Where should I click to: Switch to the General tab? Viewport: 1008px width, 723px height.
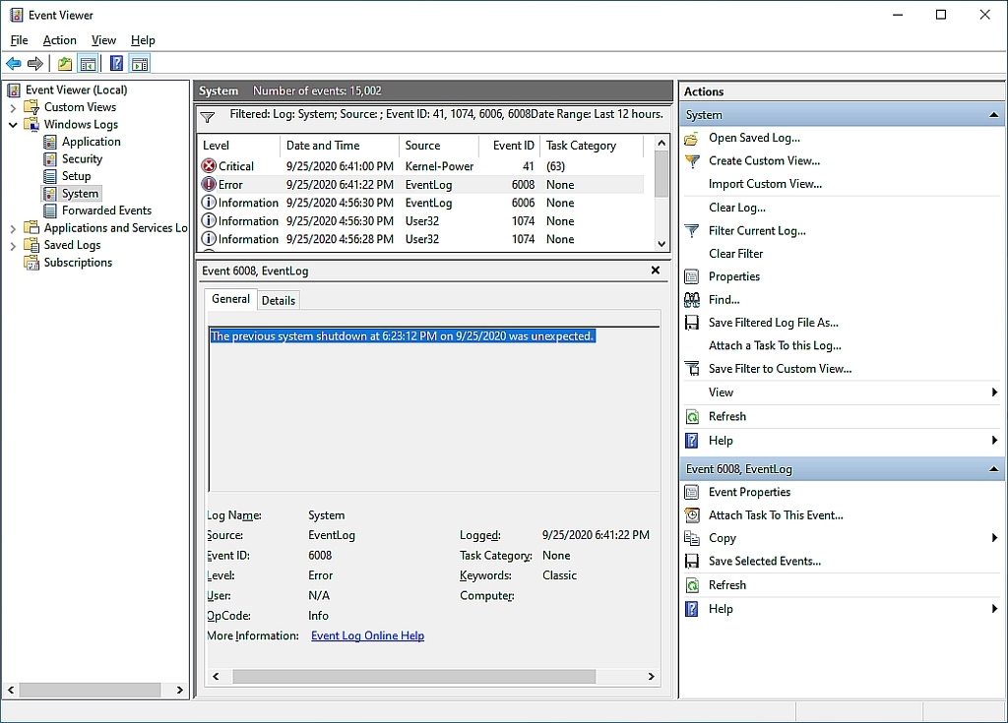(x=230, y=299)
